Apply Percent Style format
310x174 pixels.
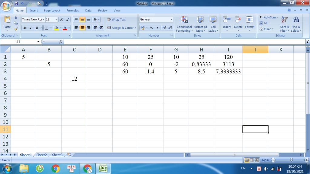151,28
